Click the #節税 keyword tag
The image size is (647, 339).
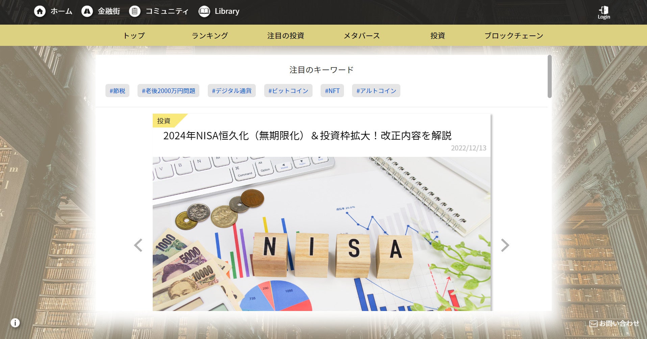point(117,91)
